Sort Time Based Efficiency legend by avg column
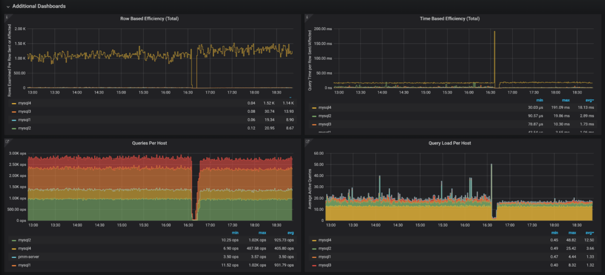Image resolution: width=605 pixels, height=275 pixels. click(589, 100)
